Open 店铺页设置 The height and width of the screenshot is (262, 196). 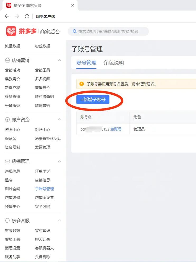click(x=44, y=198)
